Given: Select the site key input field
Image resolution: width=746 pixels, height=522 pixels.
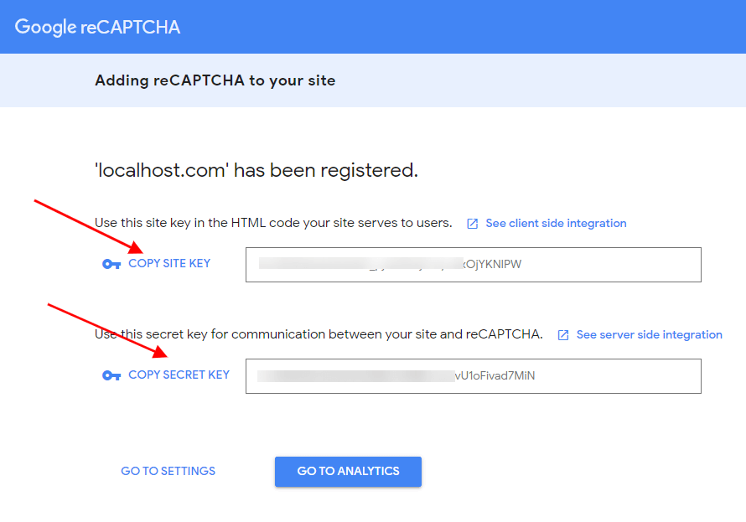Looking at the screenshot, I should (474, 265).
